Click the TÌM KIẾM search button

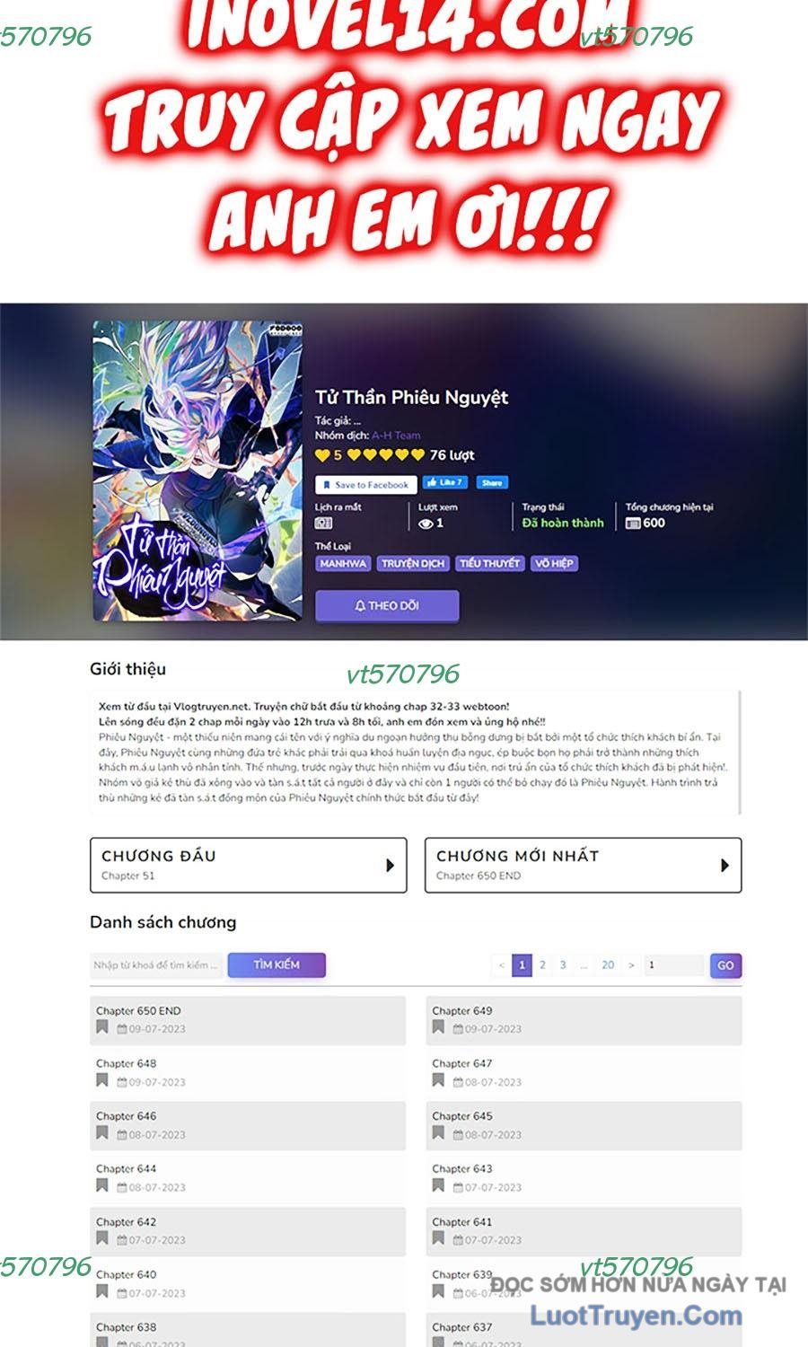pyautogui.click(x=277, y=964)
